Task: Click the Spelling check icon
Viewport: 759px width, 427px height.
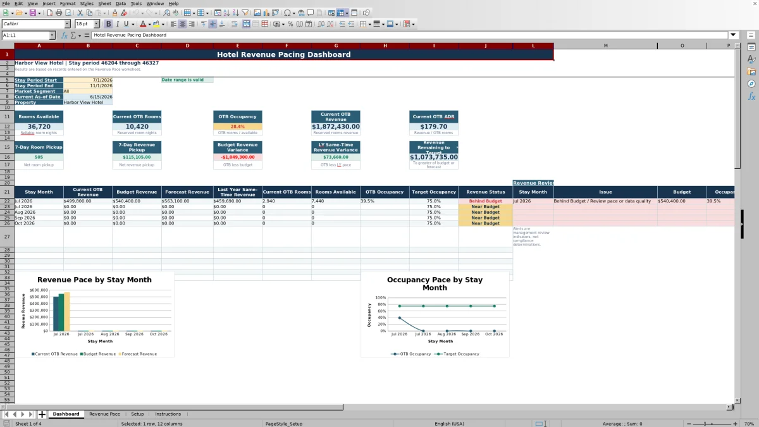Action: (x=175, y=13)
